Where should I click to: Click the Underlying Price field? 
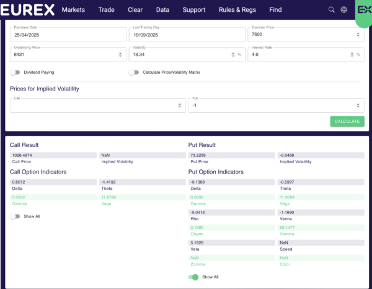tap(68, 55)
